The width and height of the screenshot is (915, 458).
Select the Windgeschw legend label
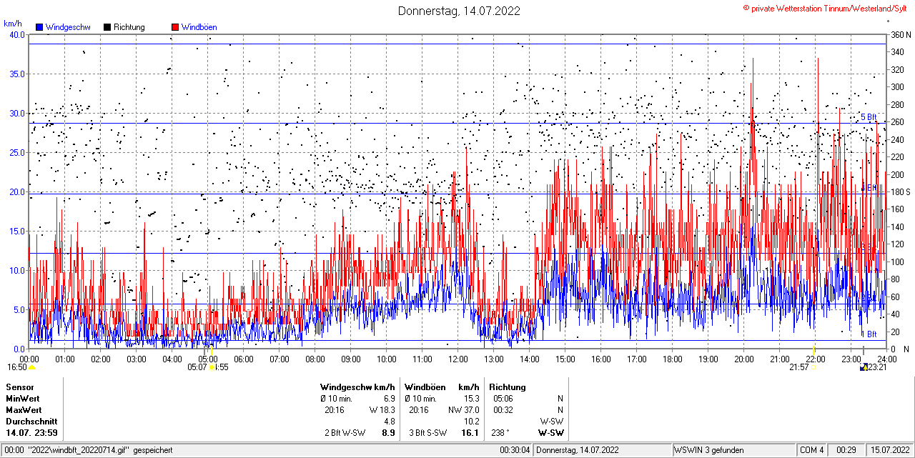[x=67, y=27]
